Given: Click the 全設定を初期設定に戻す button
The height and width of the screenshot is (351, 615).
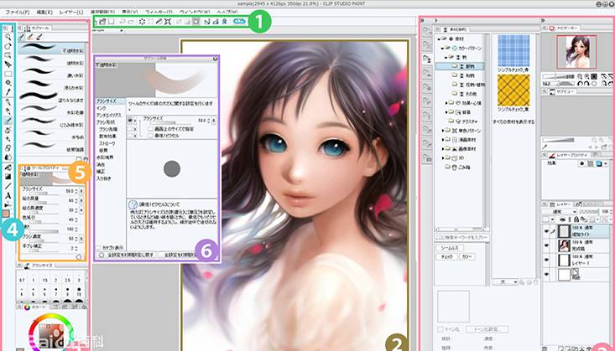Looking at the screenshot, I should coord(127,255).
